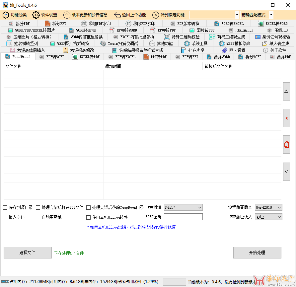Click the red X remove button
The height and width of the screenshot is (287, 296).
click(286, 118)
